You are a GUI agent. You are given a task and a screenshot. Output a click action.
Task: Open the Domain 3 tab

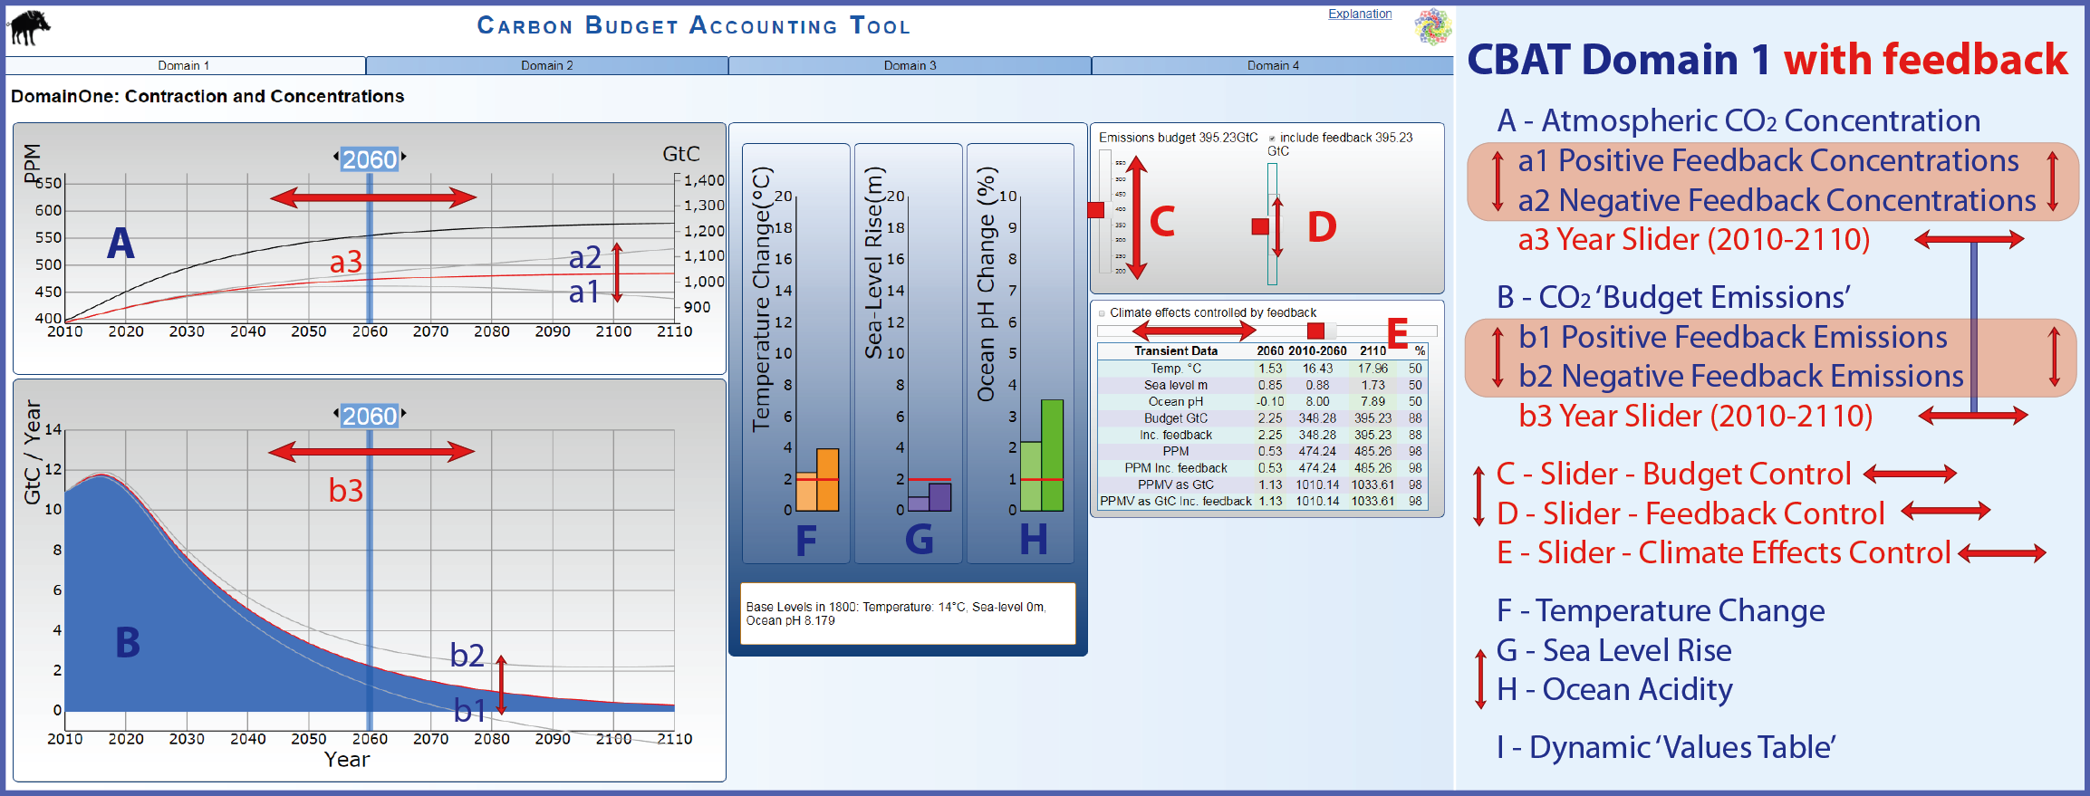(x=910, y=65)
